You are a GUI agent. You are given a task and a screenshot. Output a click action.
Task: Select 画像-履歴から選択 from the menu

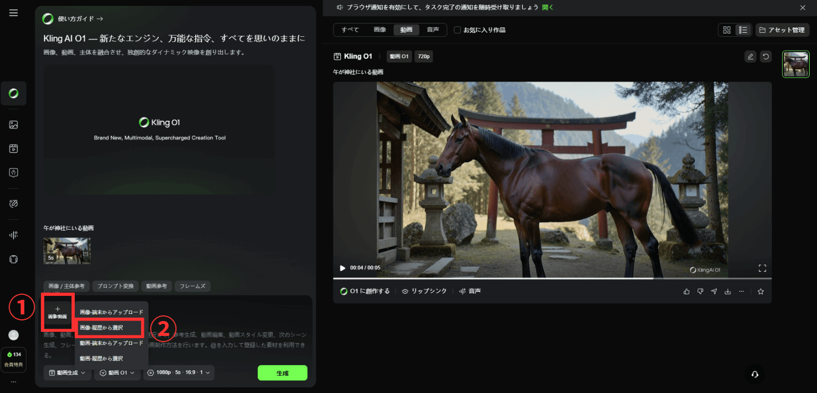tap(108, 328)
